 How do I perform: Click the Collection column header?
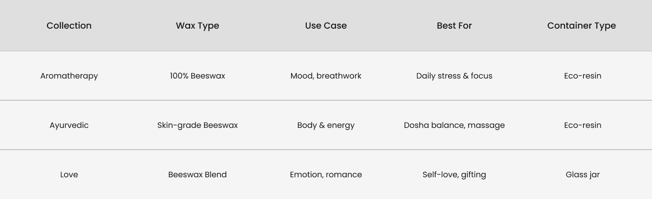69,26
